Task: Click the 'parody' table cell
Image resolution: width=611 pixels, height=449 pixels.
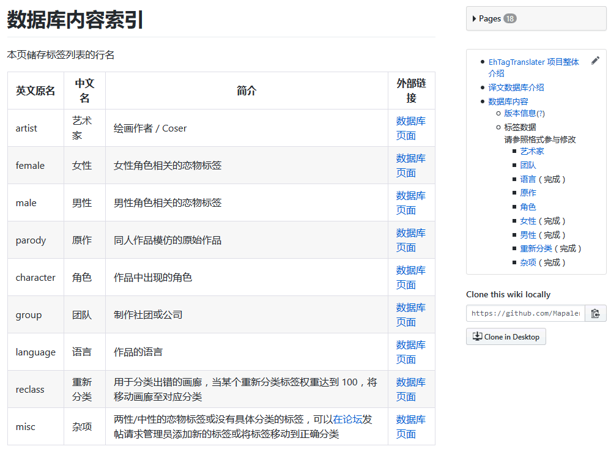Action: (35, 240)
